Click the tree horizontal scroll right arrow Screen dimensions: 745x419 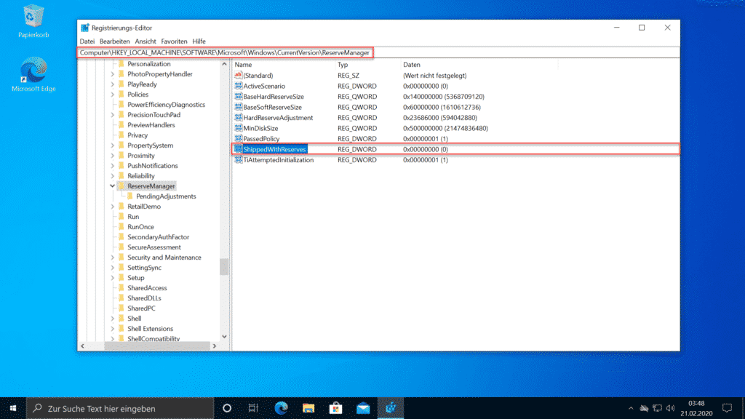pyautogui.click(x=215, y=346)
